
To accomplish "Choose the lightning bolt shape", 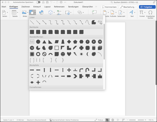I will 75,54.
